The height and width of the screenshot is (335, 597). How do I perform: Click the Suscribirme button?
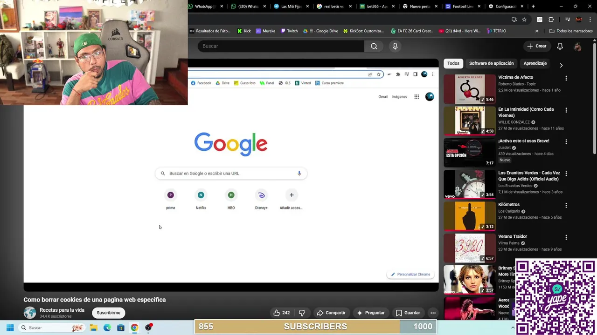click(109, 313)
